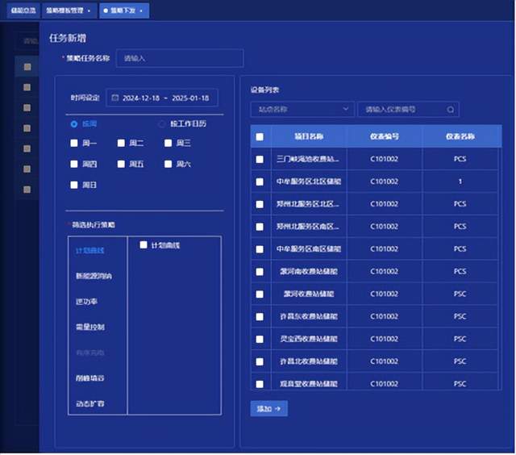Image resolution: width=516 pixels, height=455 pixels.
Task: Enable the 计划曲线 strategy checkbox
Action: pos(144,245)
